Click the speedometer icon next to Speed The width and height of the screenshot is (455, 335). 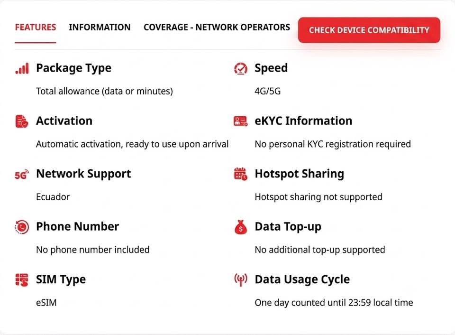click(x=241, y=69)
